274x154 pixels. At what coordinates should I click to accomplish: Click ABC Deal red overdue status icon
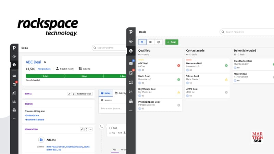[178, 65]
